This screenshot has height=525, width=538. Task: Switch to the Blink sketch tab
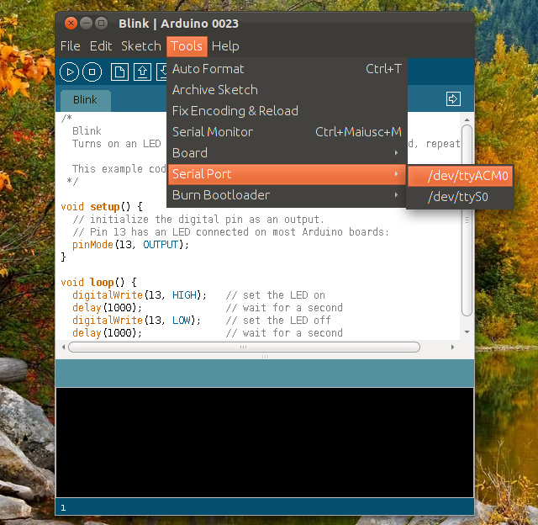[85, 99]
